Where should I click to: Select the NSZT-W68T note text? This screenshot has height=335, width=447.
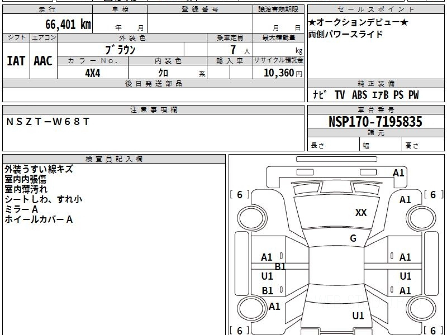click(48, 121)
